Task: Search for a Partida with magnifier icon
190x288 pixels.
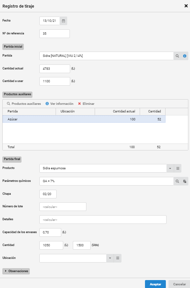Action: click(x=177, y=56)
